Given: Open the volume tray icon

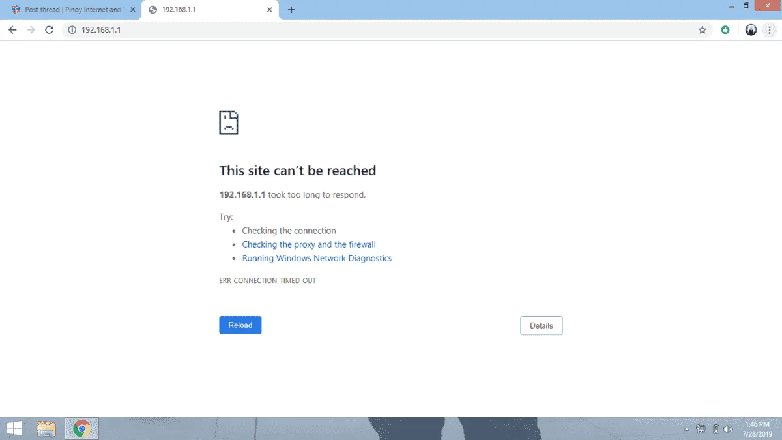Looking at the screenshot, I should tap(728, 429).
